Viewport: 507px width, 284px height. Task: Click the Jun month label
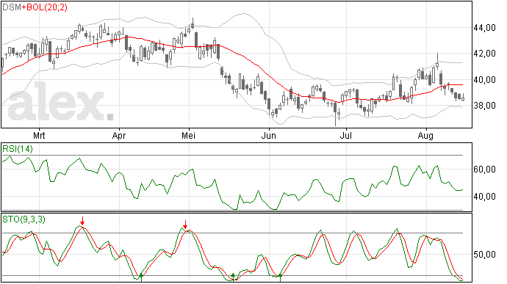269,135
